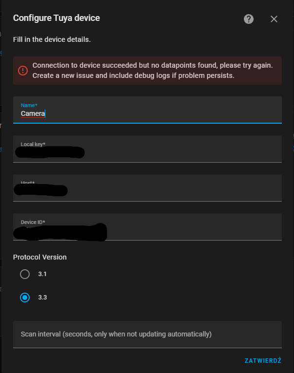Click the Device ID* label
294x373 pixels.
pyautogui.click(x=33, y=222)
